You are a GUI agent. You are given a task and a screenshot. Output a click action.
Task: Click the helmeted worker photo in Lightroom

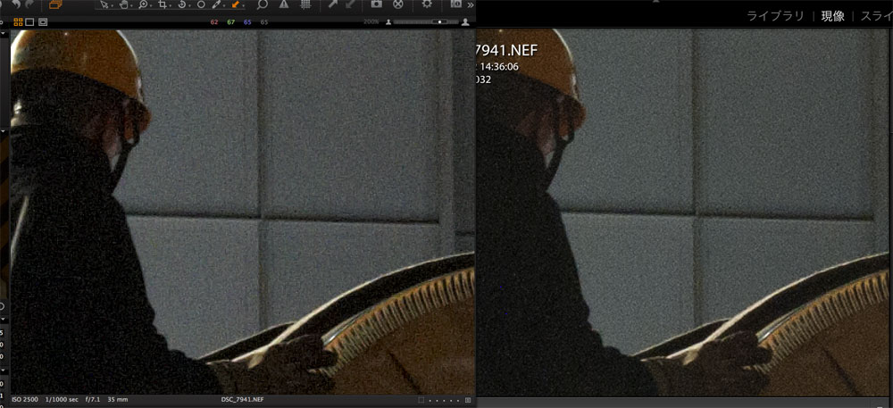[684, 212]
